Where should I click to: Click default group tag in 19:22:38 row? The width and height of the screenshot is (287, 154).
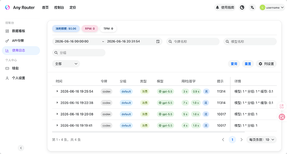pyautogui.click(x=126, y=103)
